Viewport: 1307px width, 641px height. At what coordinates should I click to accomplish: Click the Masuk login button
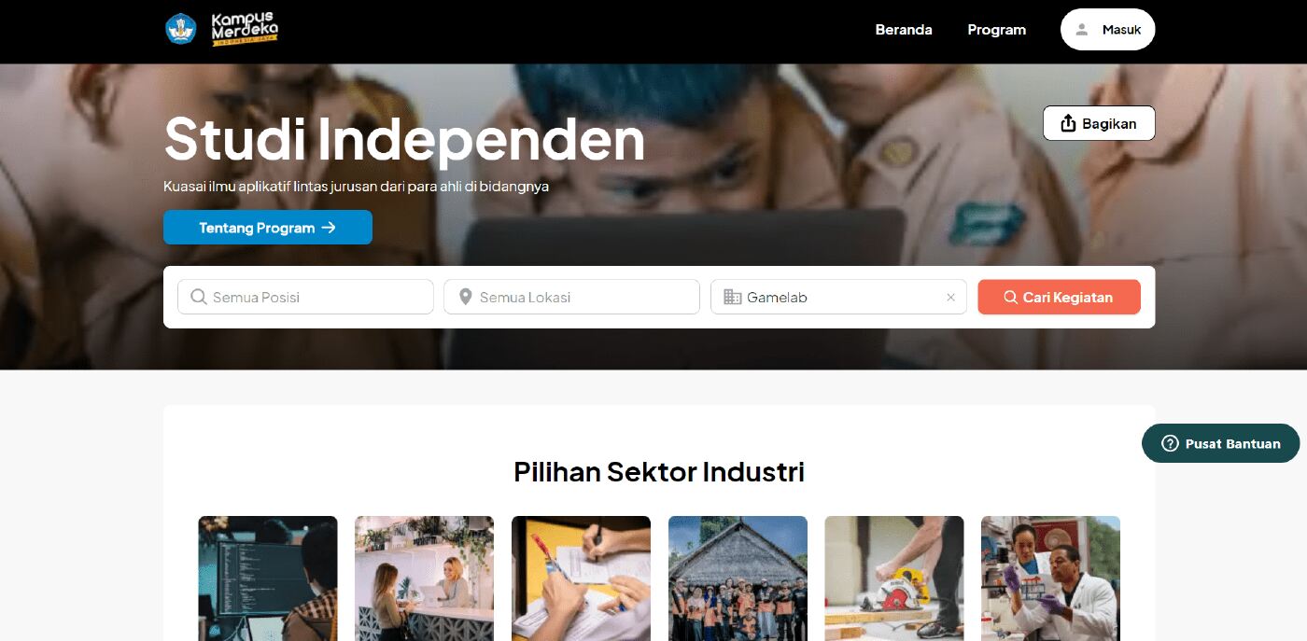click(x=1107, y=30)
